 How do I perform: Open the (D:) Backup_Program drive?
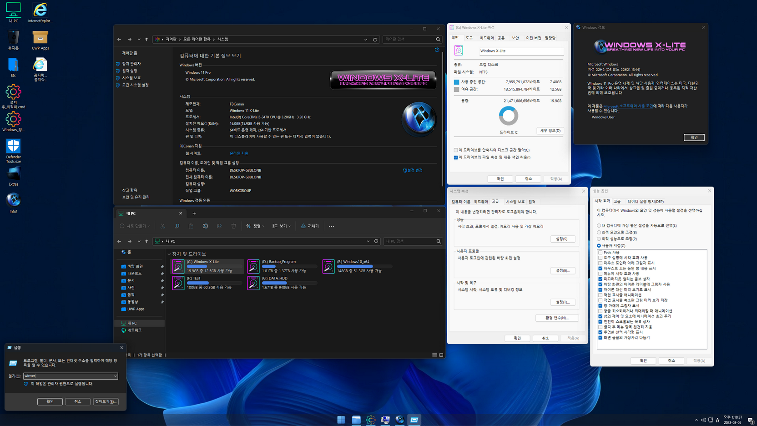coord(282,266)
